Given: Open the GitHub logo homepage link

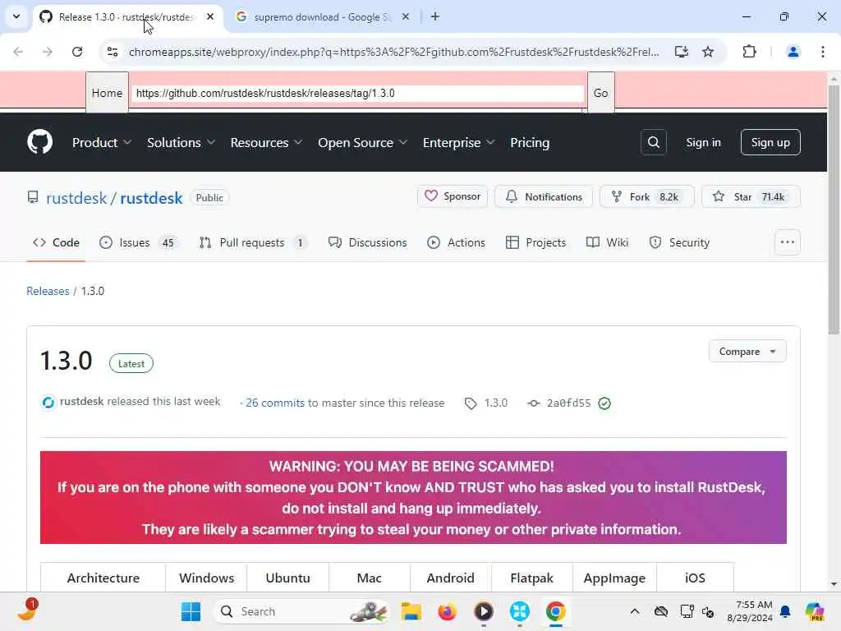Looking at the screenshot, I should [x=39, y=142].
